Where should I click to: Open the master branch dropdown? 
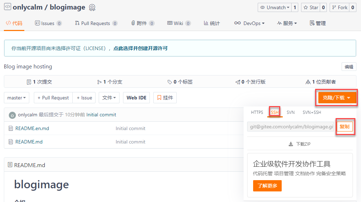point(17,98)
